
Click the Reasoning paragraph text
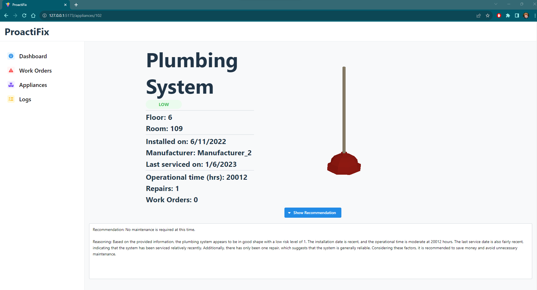[x=308, y=248]
